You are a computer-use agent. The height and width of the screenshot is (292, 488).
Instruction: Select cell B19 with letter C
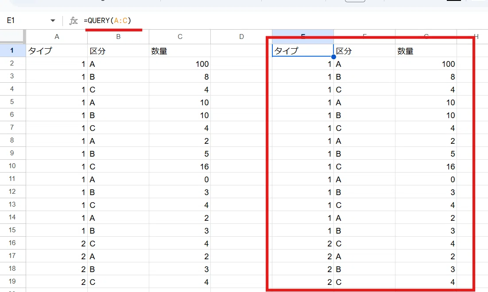tap(118, 282)
